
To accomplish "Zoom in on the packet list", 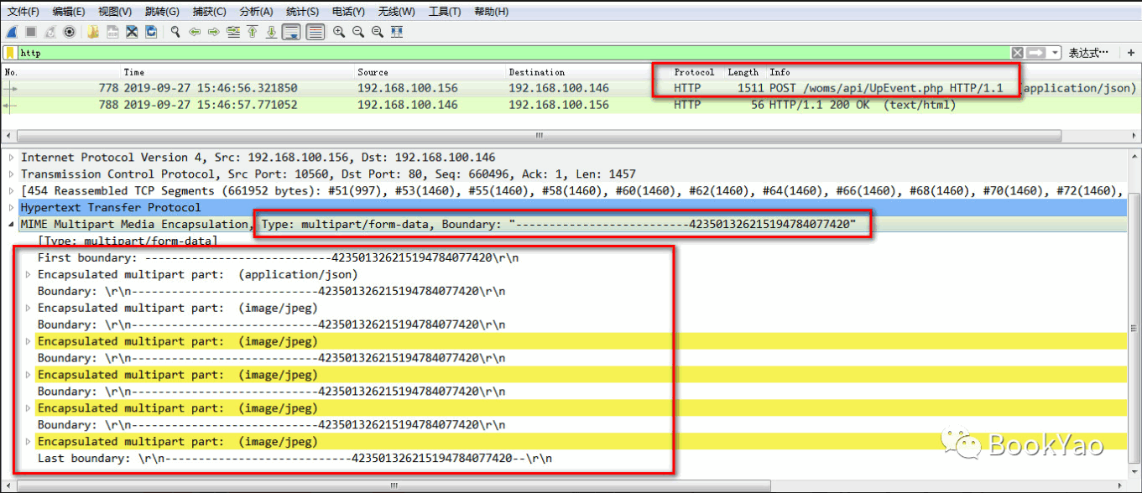I will point(339,32).
